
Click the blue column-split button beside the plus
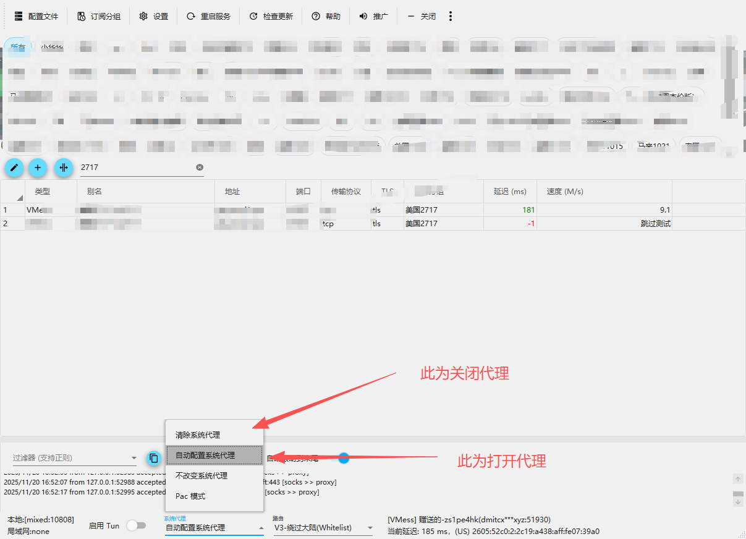click(x=63, y=167)
